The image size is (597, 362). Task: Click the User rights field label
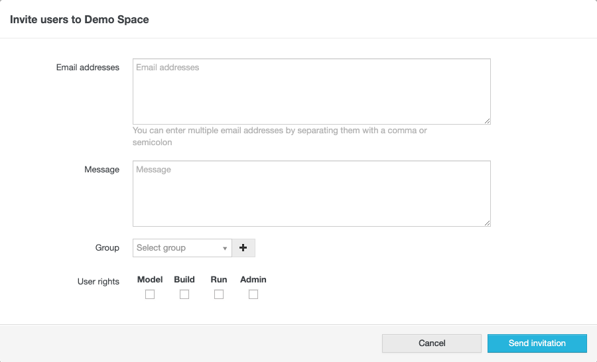pyautogui.click(x=98, y=282)
